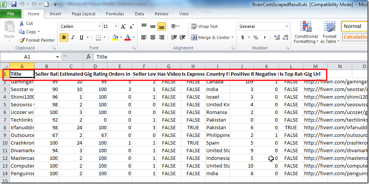Click the Insert Function fx icon
Screen dimensions: 369x184
(89, 57)
